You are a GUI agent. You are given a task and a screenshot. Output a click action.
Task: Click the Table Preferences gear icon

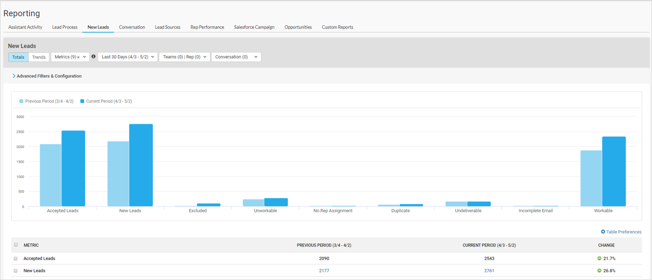coord(603,232)
